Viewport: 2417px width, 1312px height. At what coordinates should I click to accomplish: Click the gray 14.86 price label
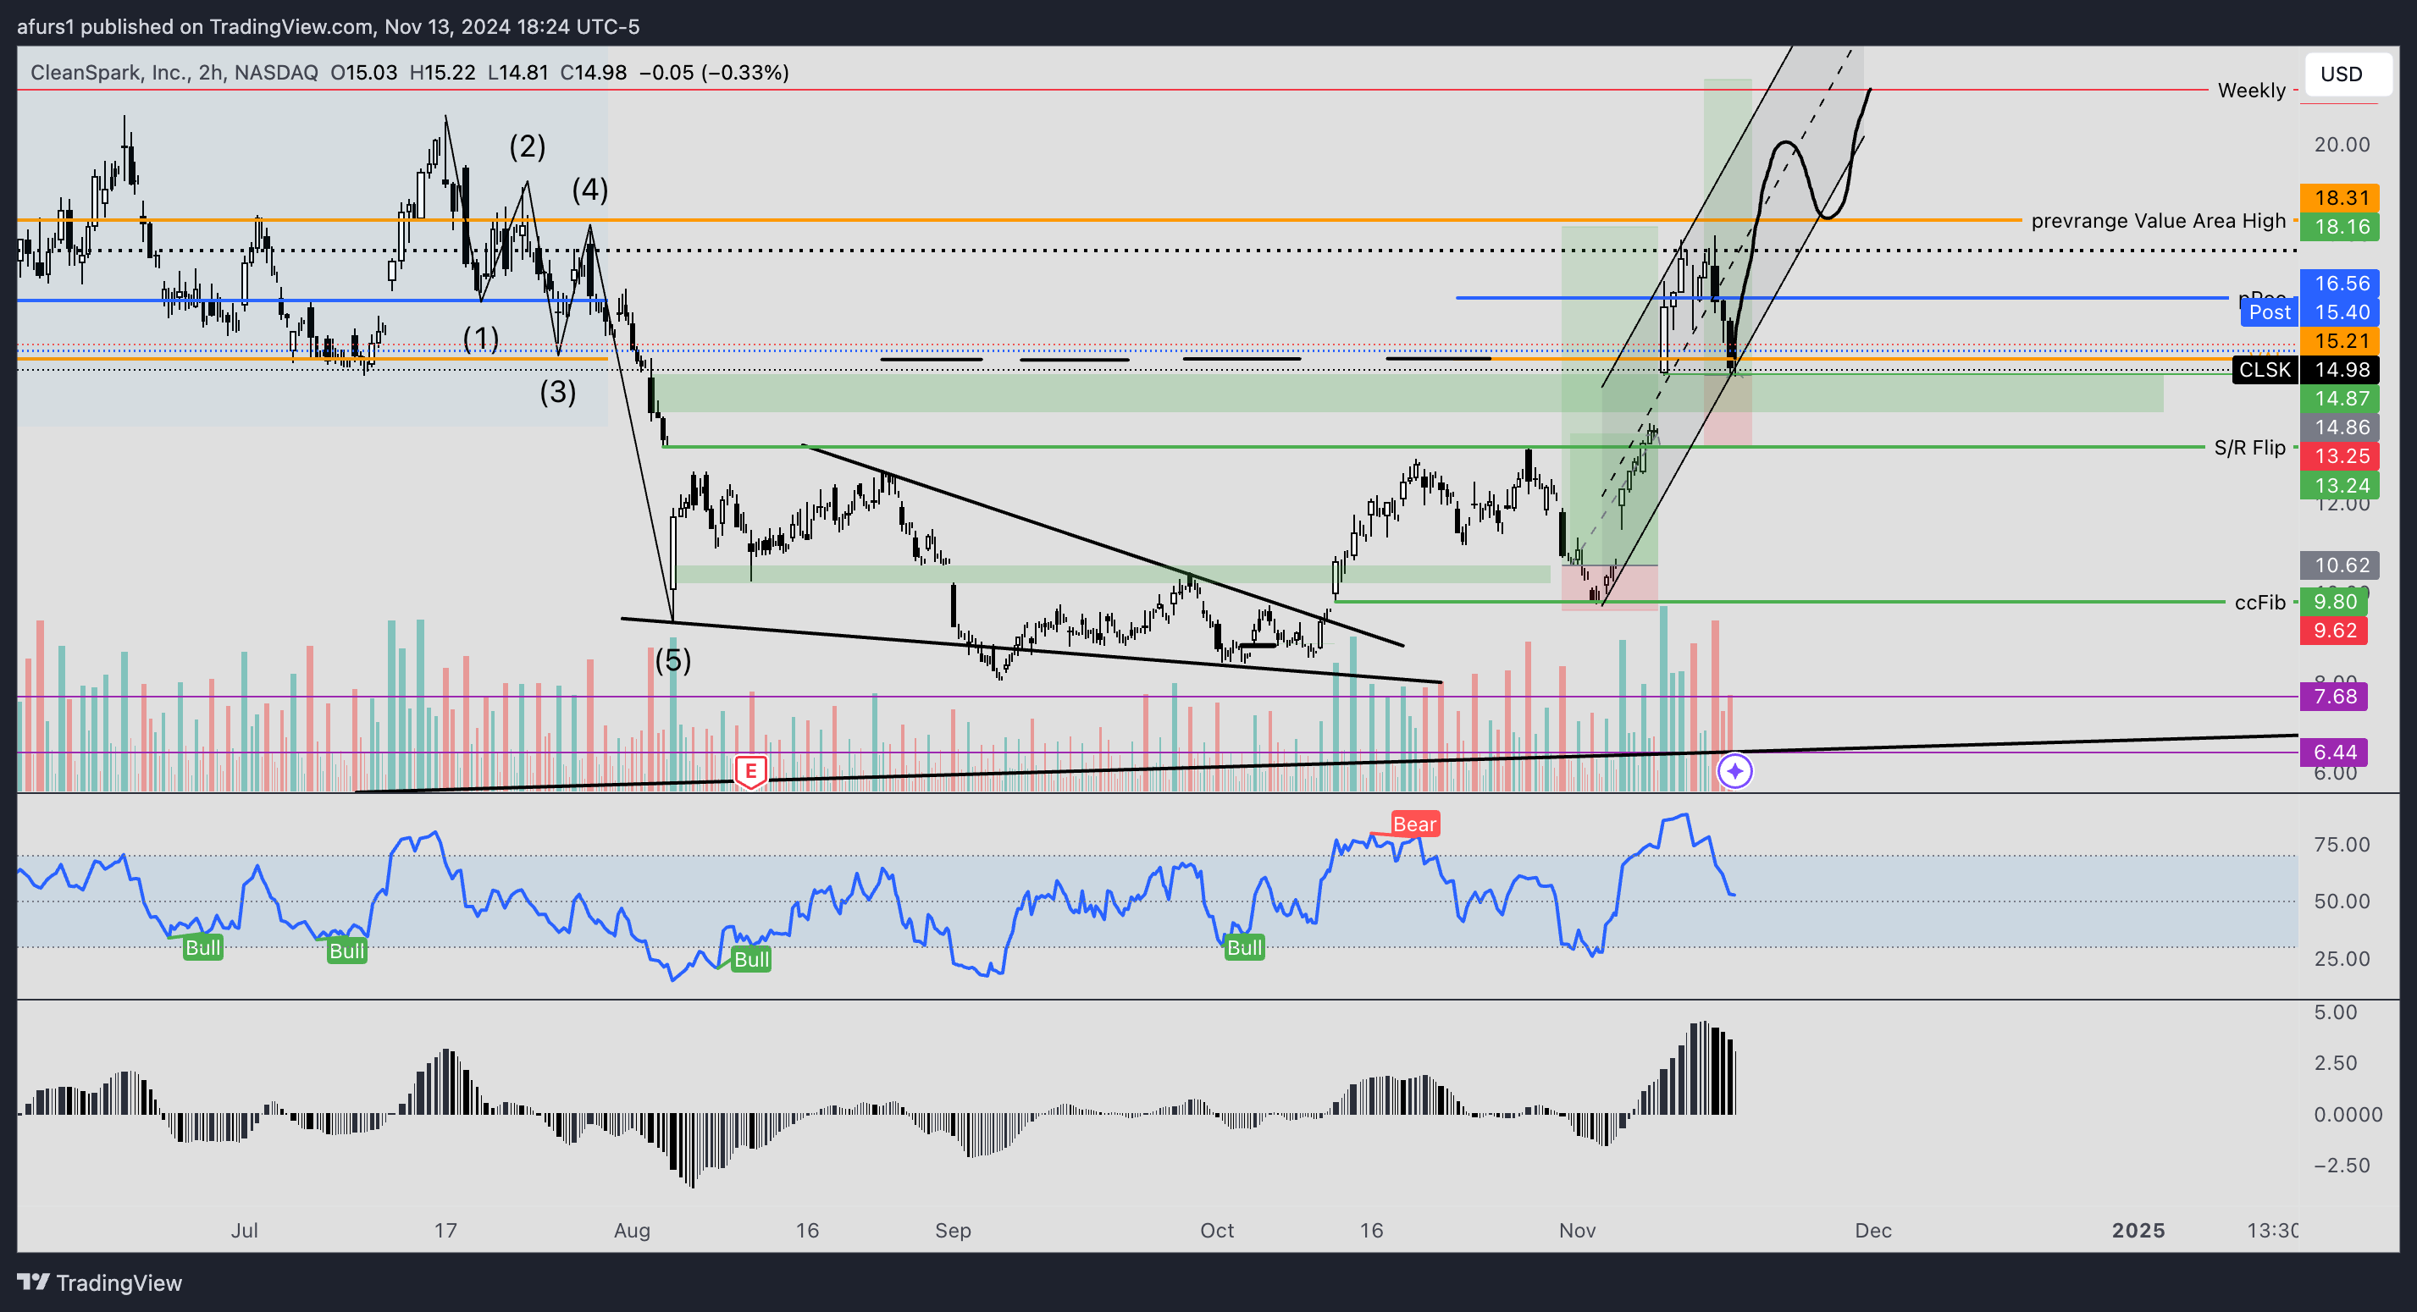coord(2339,427)
